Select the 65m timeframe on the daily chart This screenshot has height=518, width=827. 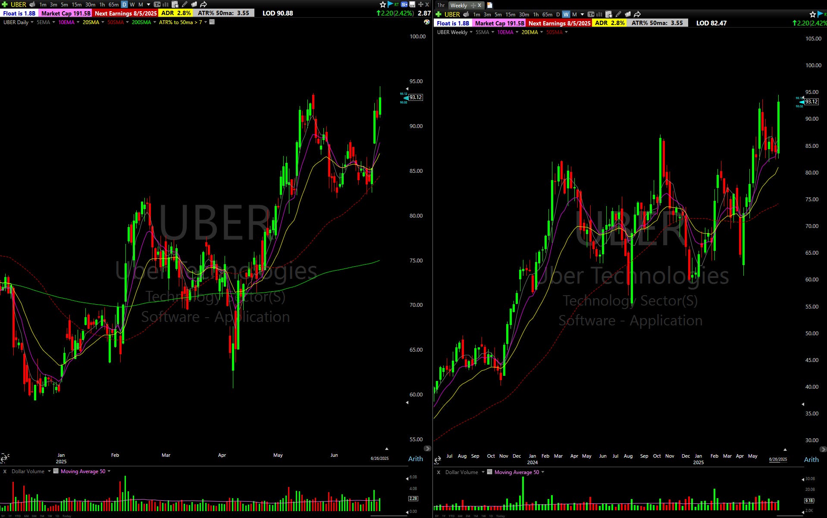(113, 4)
